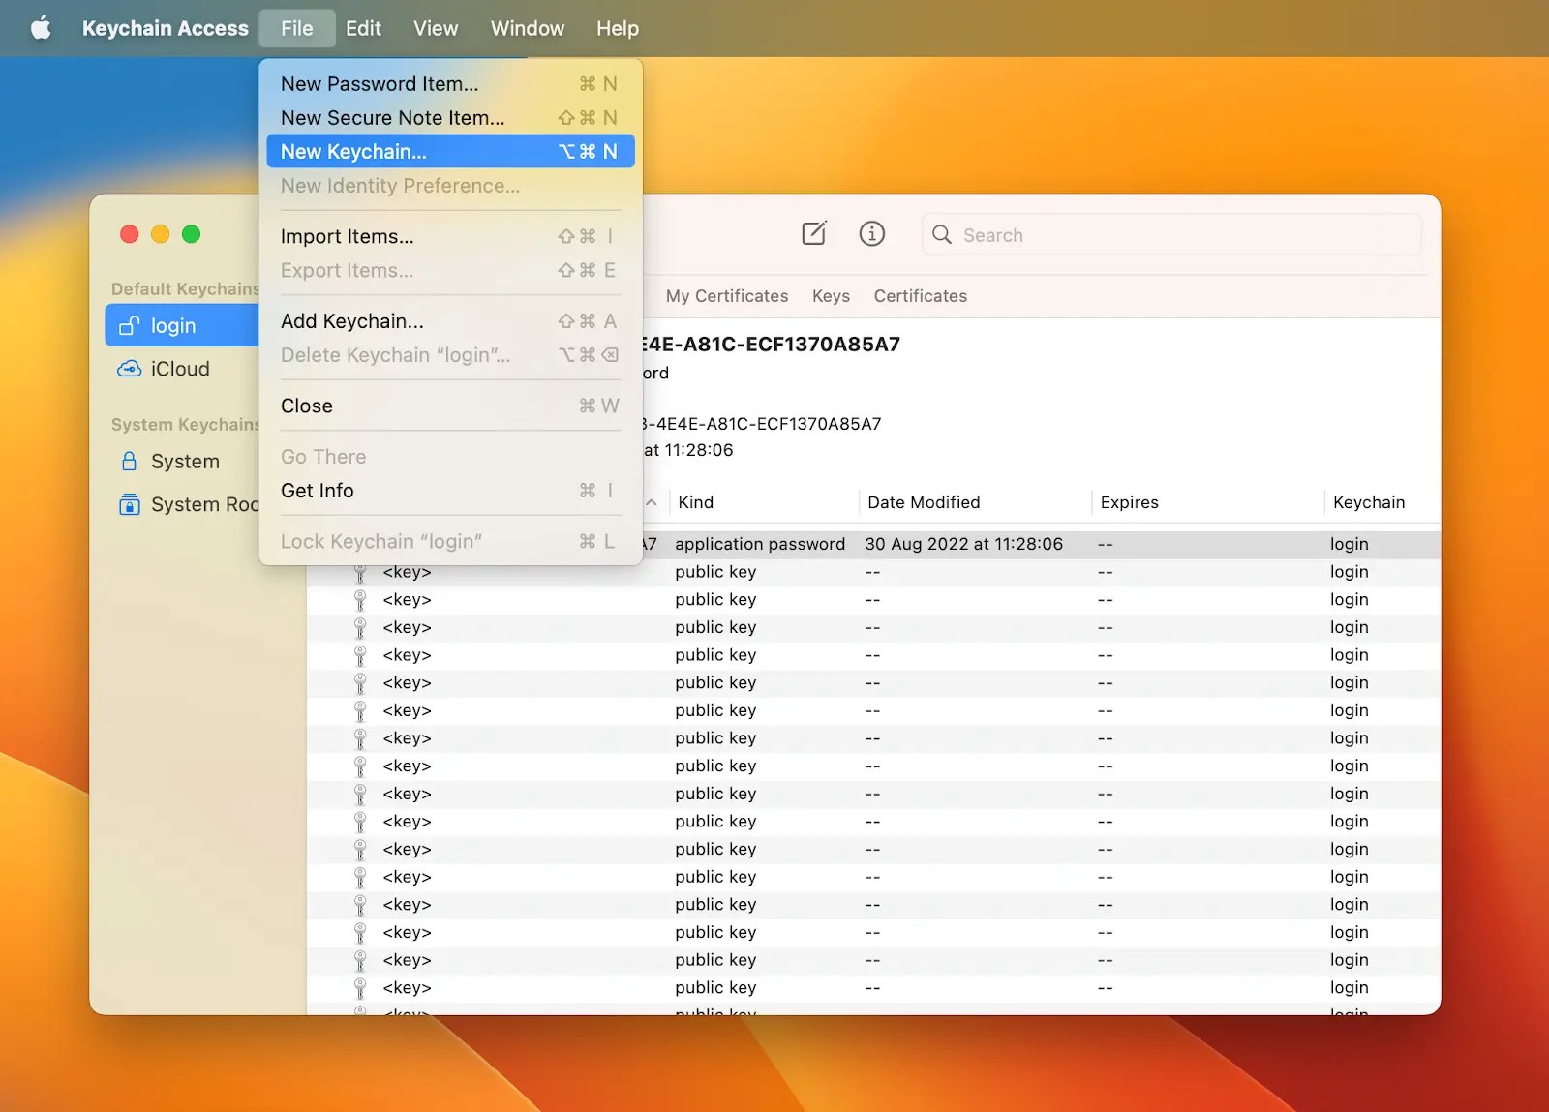Open the Help menu
Screen dimensions: 1549x1112
click(618, 28)
